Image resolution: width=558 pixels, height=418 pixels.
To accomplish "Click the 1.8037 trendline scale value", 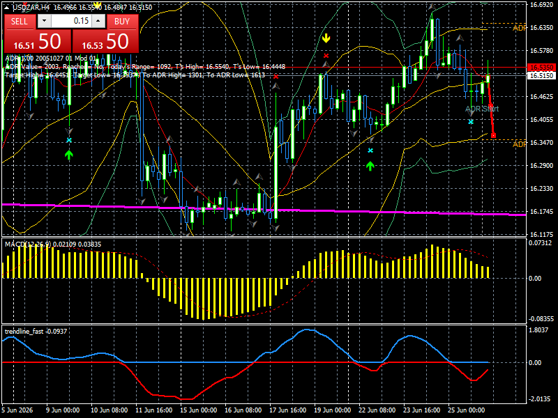I will [538, 330].
